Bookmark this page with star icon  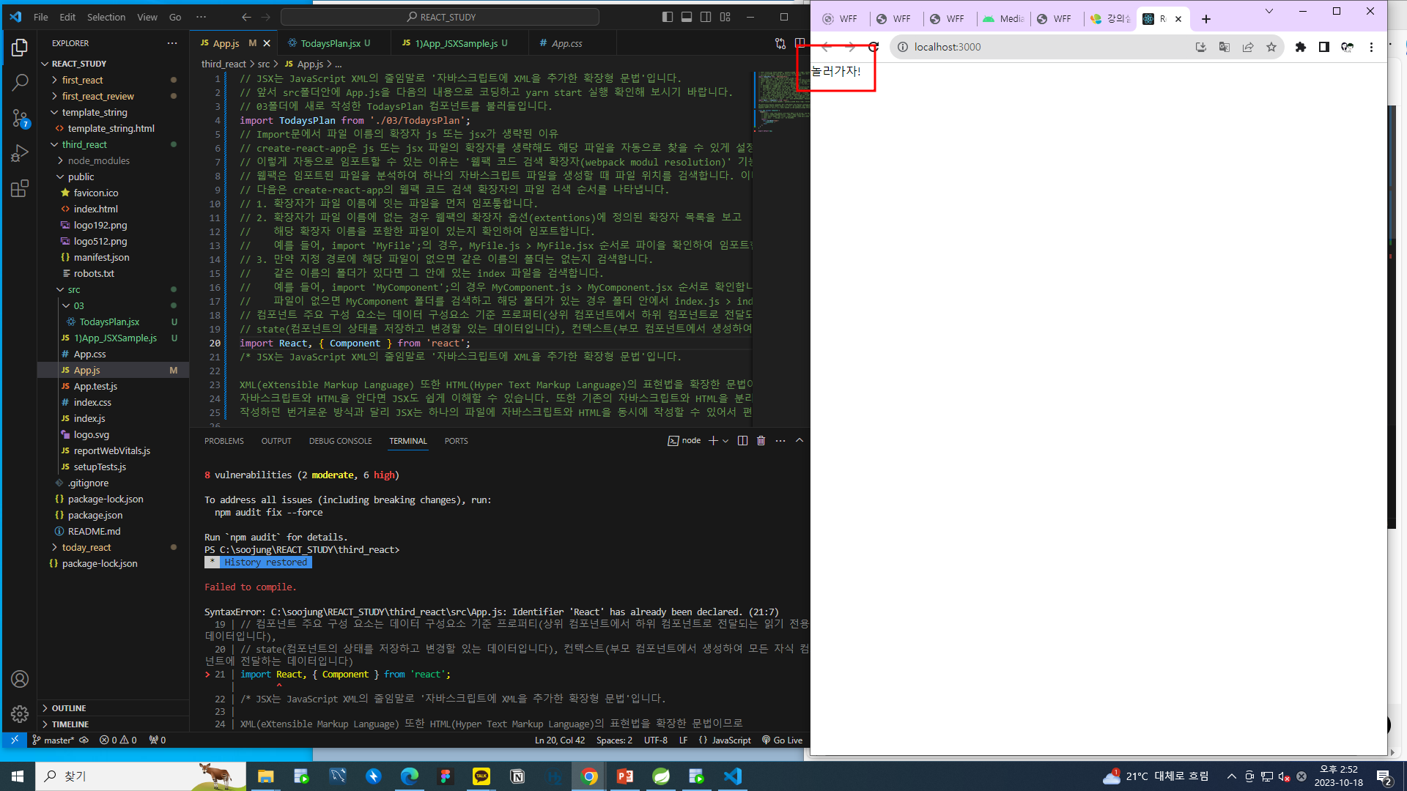1271,47
